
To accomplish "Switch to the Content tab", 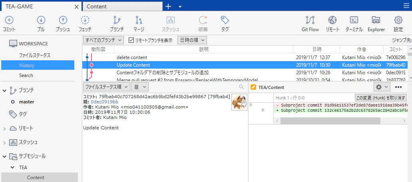I will coord(123,6).
